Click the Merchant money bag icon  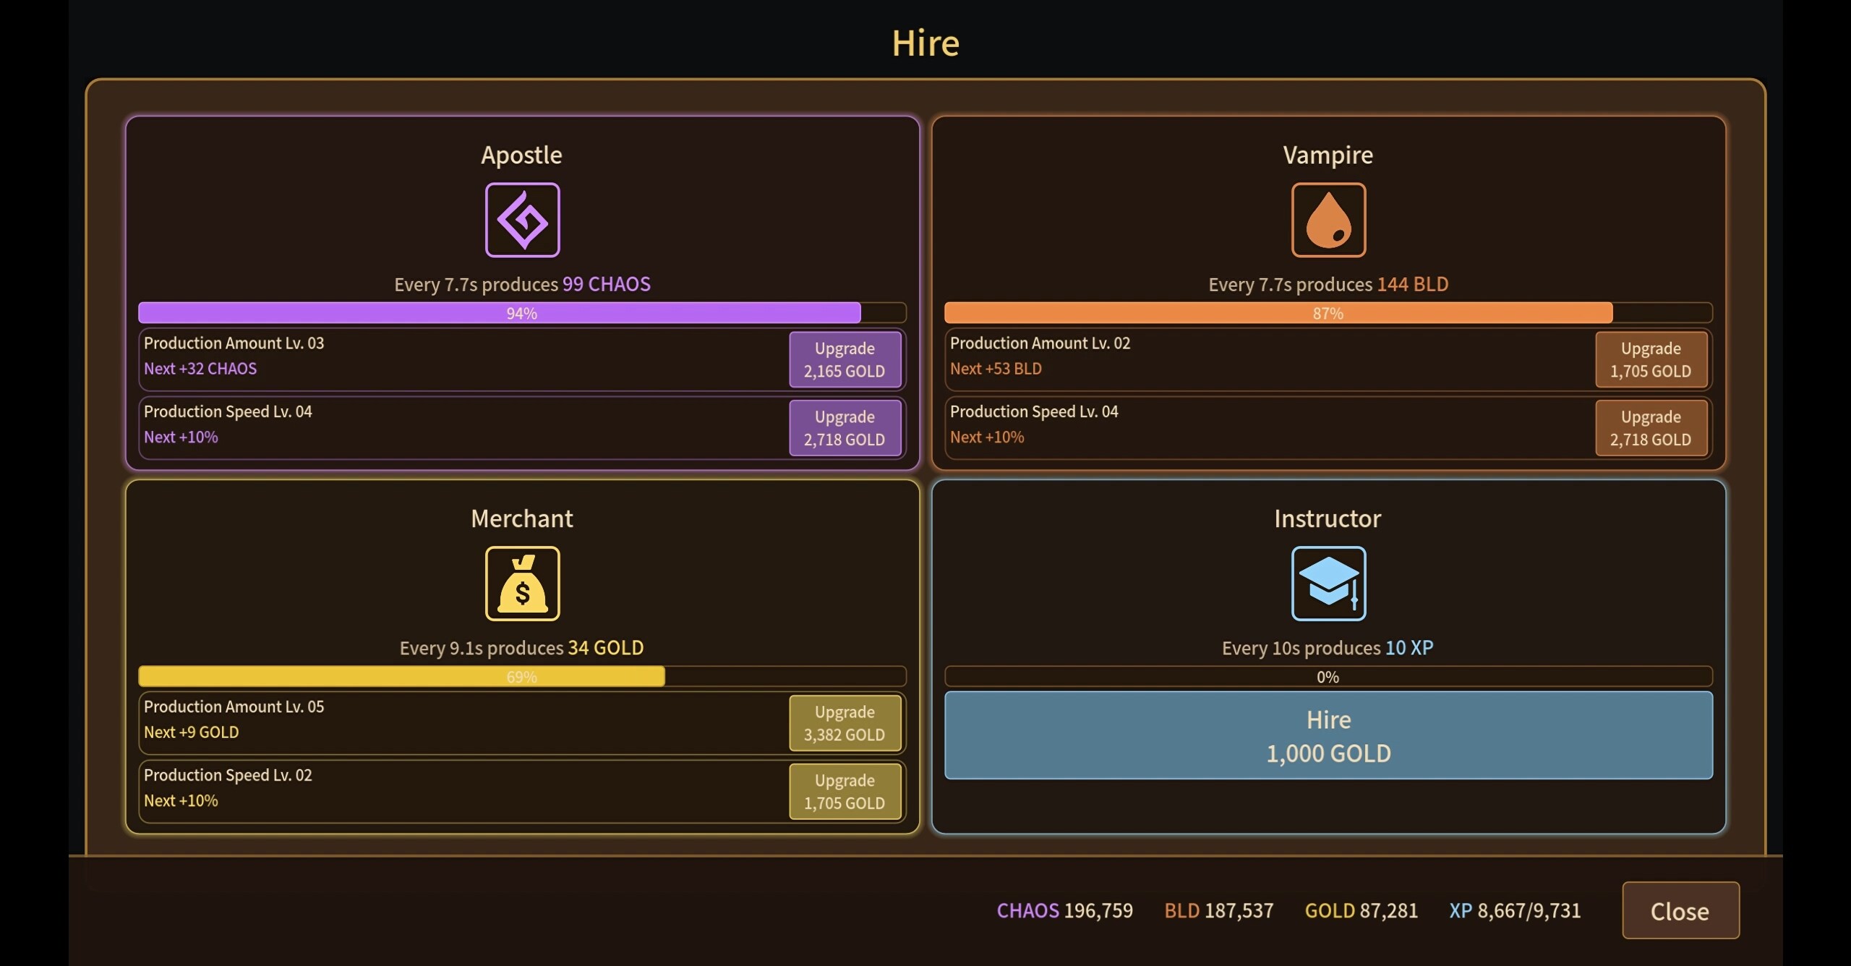point(522,584)
